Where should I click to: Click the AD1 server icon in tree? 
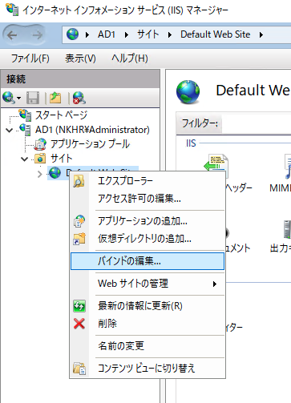(25, 130)
